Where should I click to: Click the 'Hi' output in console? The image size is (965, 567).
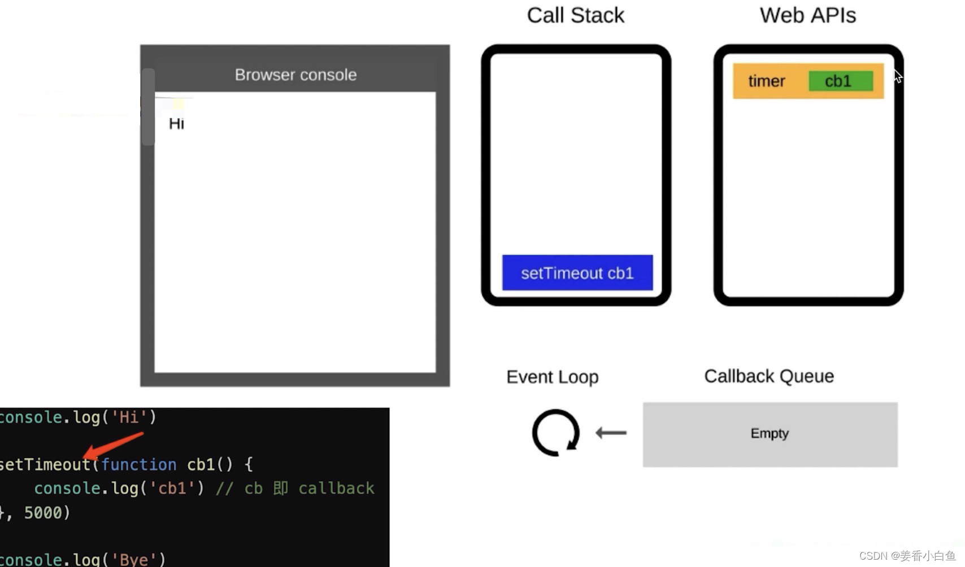tap(176, 124)
